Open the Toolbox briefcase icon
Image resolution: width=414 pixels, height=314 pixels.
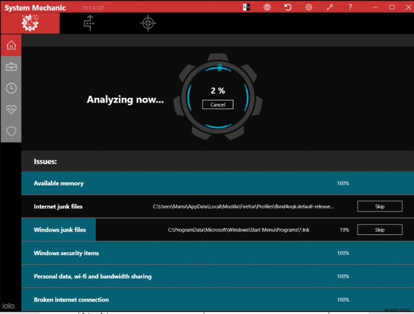(x=11, y=67)
